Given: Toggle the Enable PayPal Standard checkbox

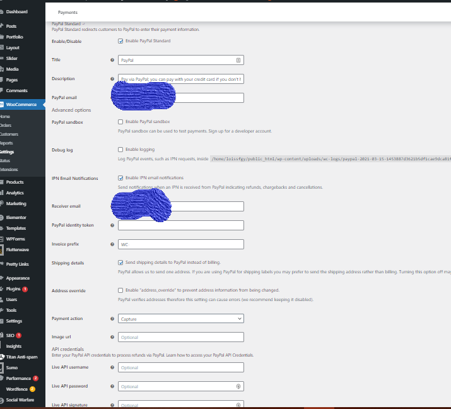Looking at the screenshot, I should coord(120,41).
